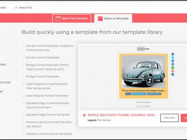The image size is (187, 140).
Task: Click the red share icon below WhatsApp
Action: (173, 71)
